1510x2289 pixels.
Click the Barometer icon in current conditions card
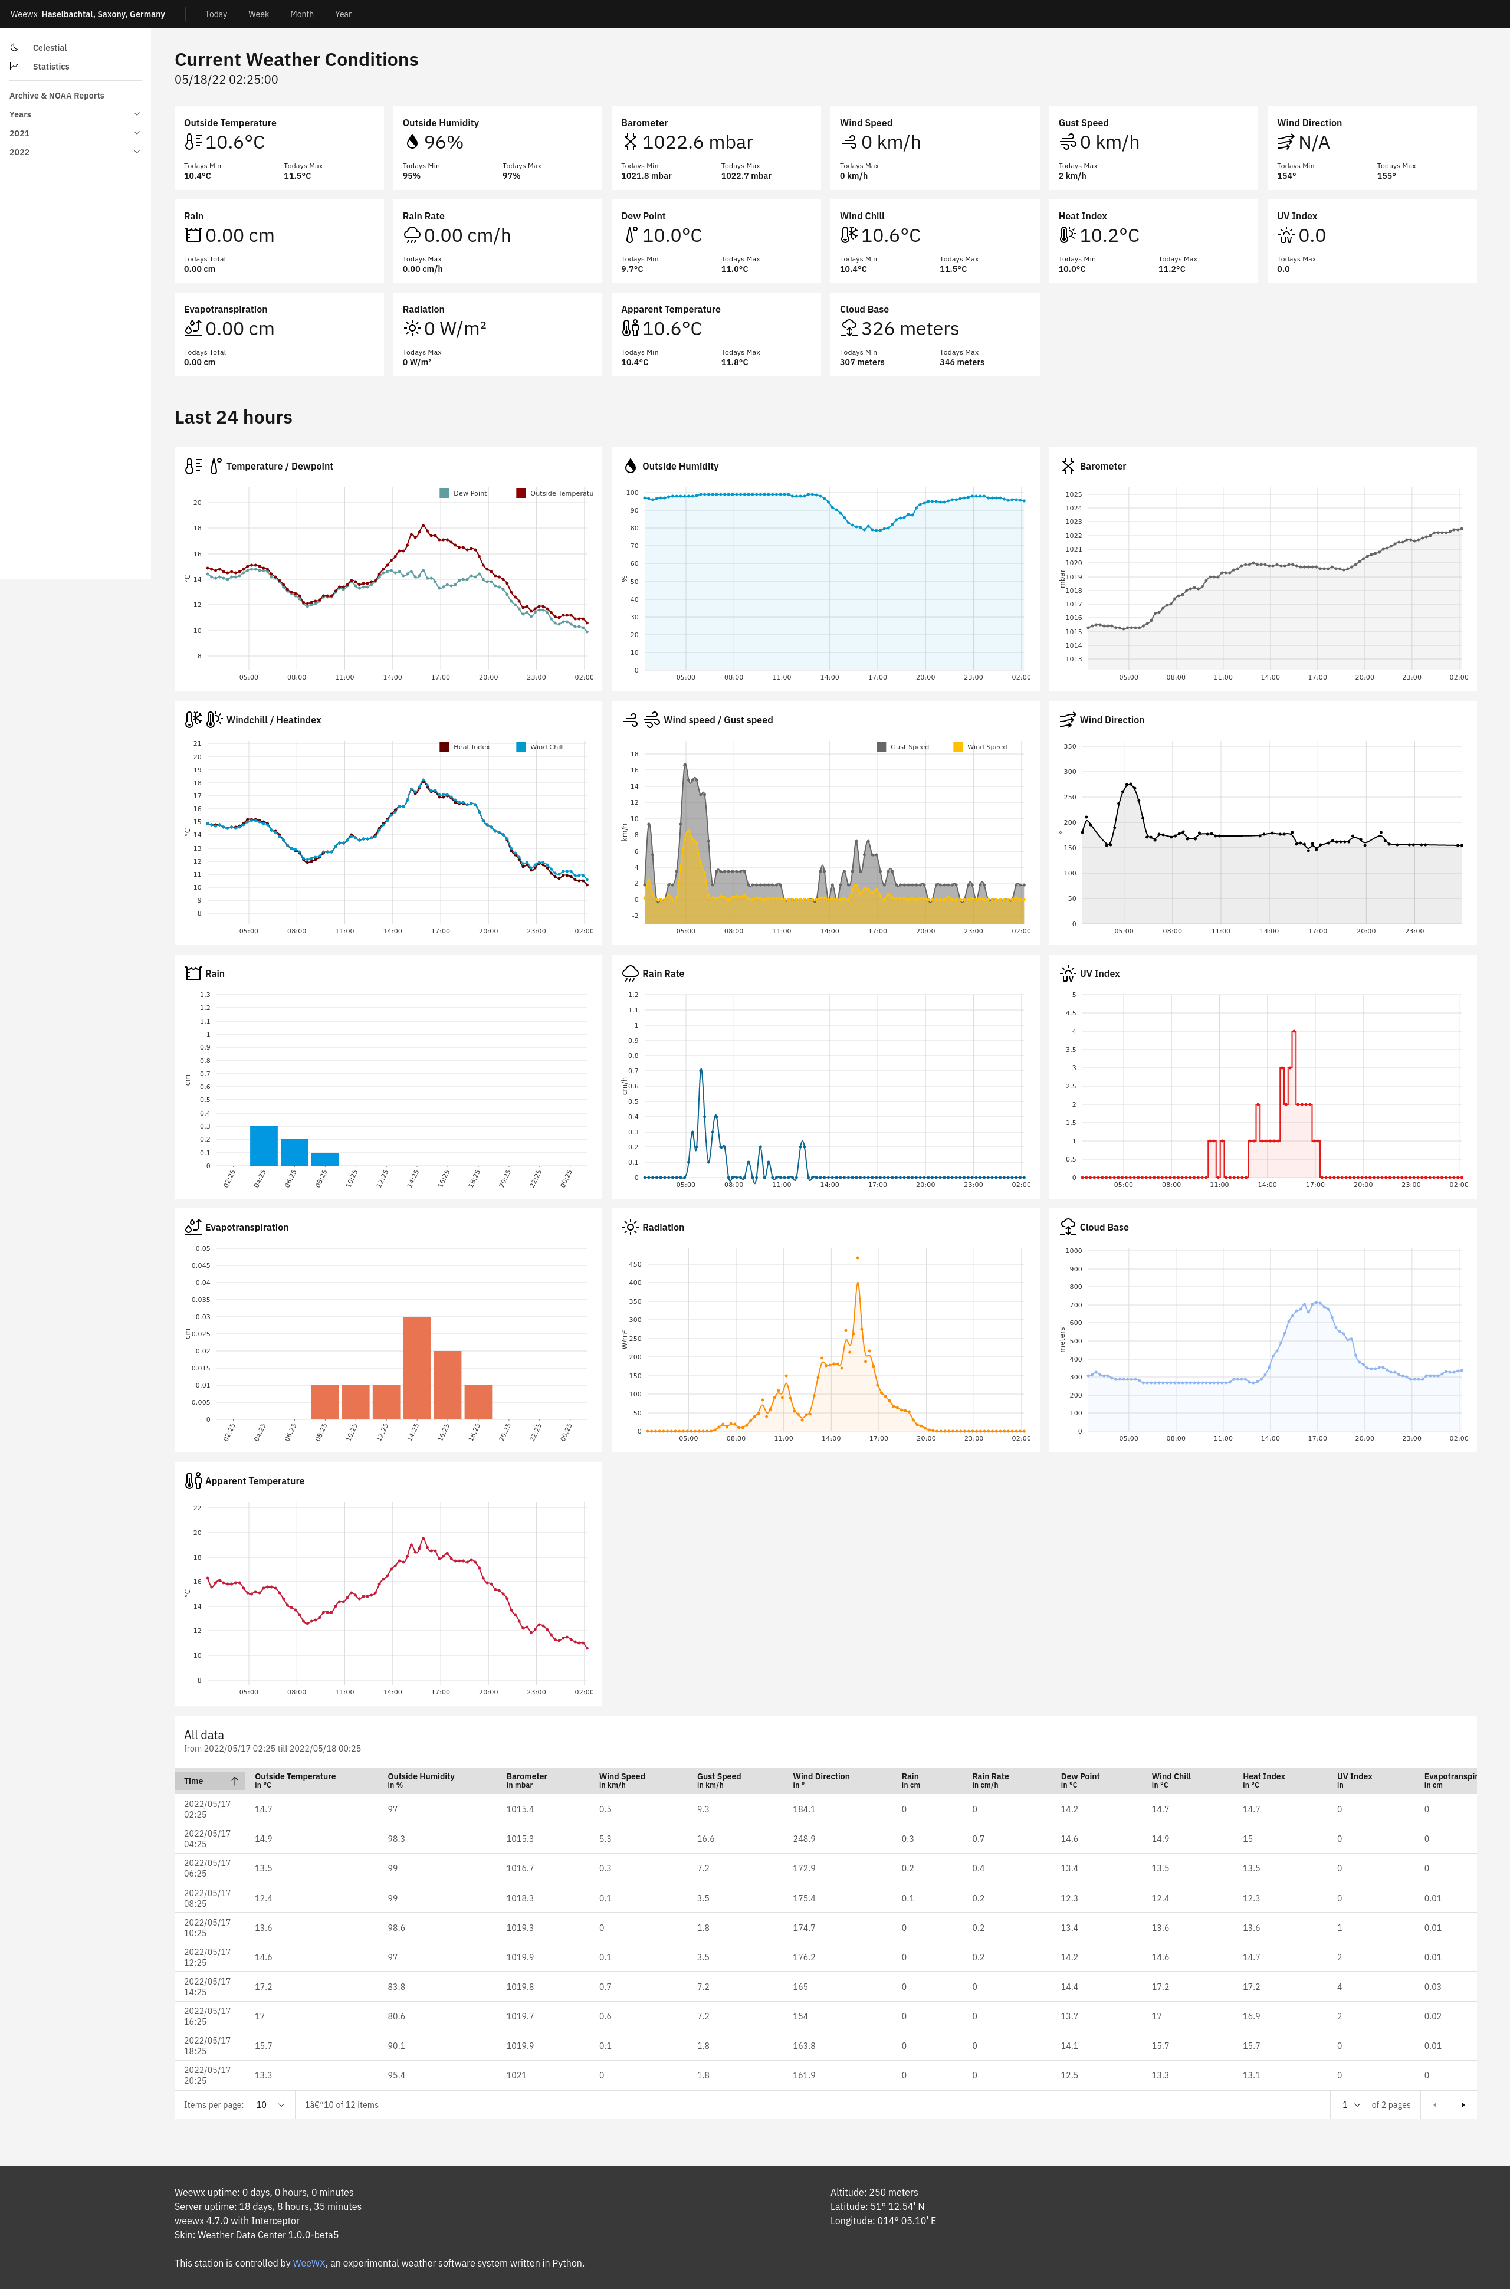(x=630, y=143)
